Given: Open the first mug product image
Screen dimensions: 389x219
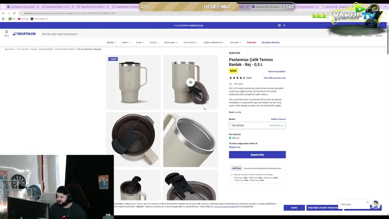Looking at the screenshot, I should 133,82.
